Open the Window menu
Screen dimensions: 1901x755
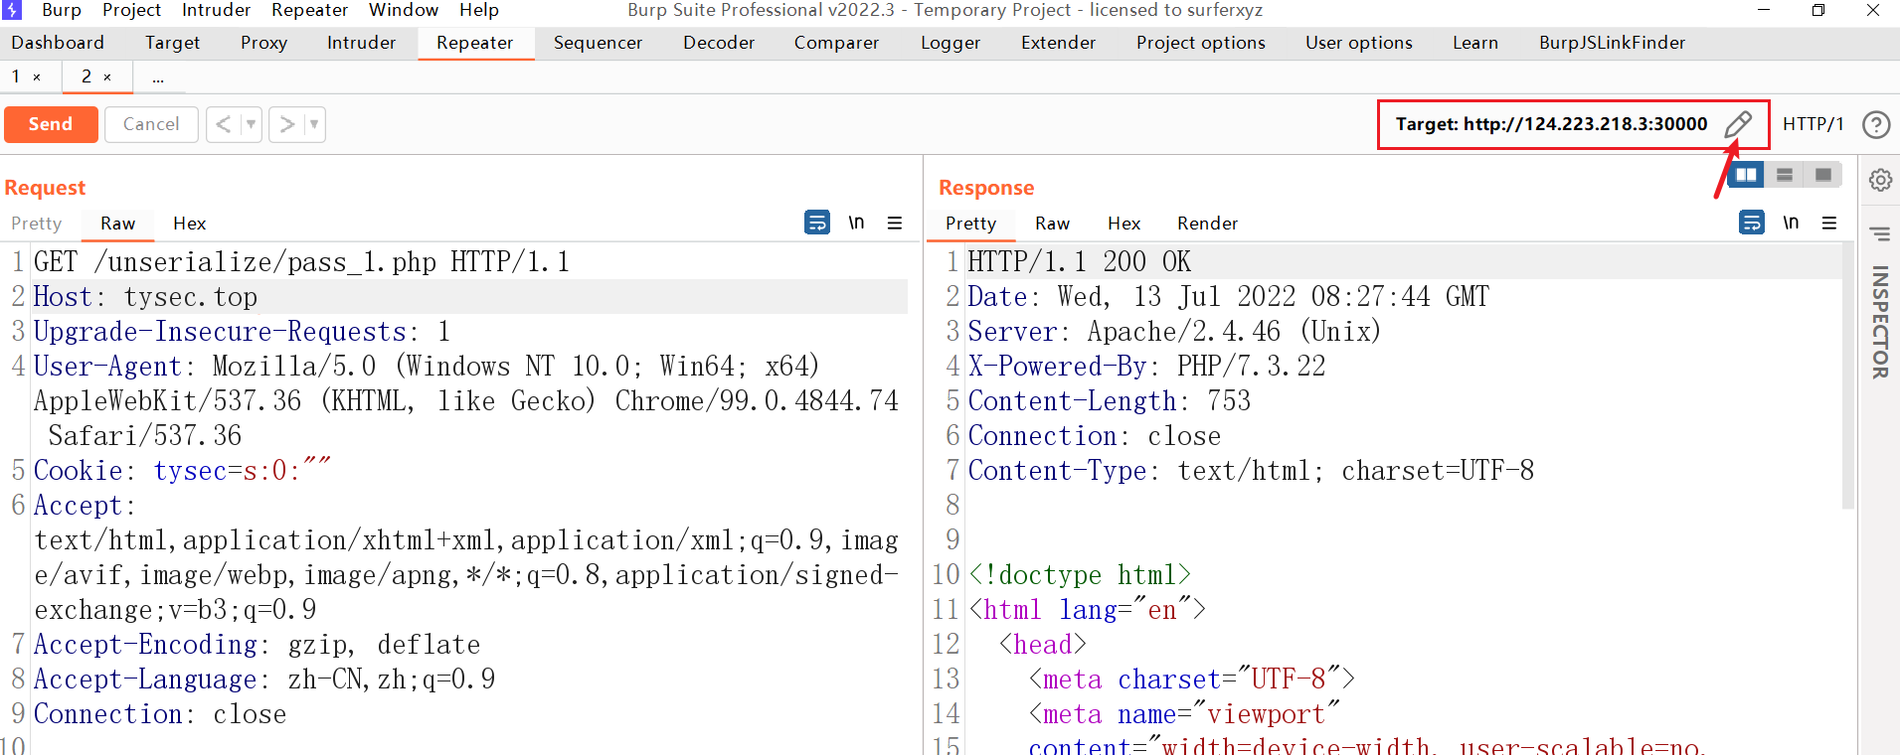[x=403, y=10]
